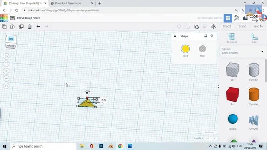
Task: Bookmark this page with star icon
Action: 243,10
